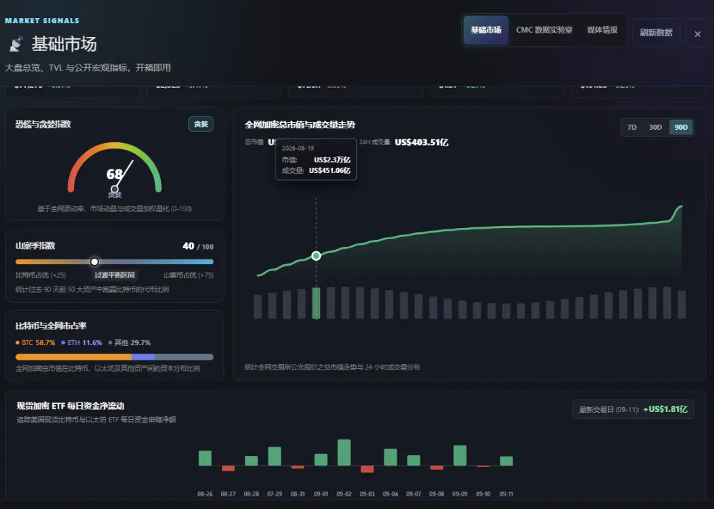Click the "过渡平衡区间" label
The height and width of the screenshot is (509, 714).
114,275
